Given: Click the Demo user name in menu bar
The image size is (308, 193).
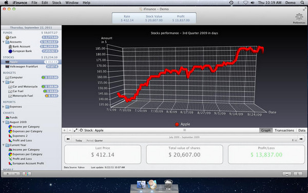Looking at the screenshot, I should coord(291,3).
